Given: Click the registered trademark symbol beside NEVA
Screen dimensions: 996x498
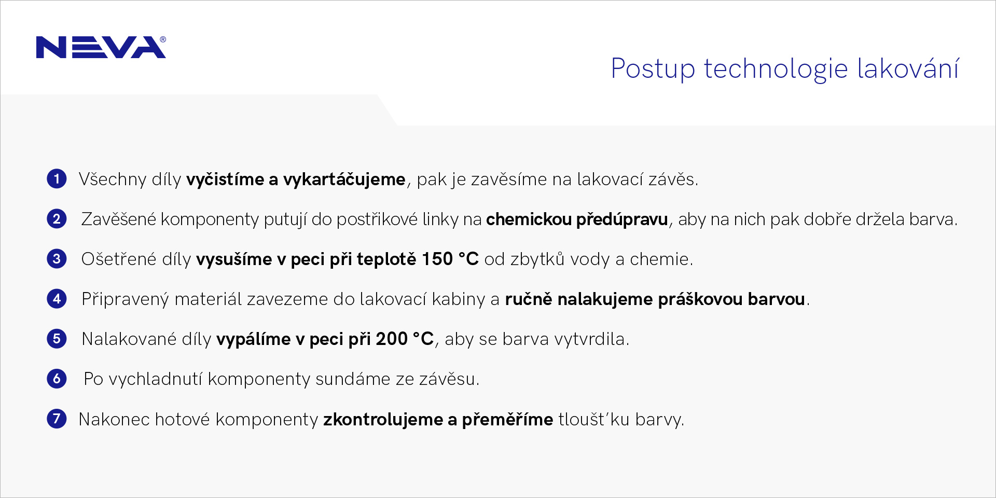Looking at the screenshot, I should pyautogui.click(x=163, y=39).
